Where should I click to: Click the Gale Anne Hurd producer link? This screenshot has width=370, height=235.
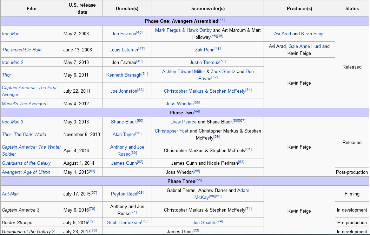point(305,46)
